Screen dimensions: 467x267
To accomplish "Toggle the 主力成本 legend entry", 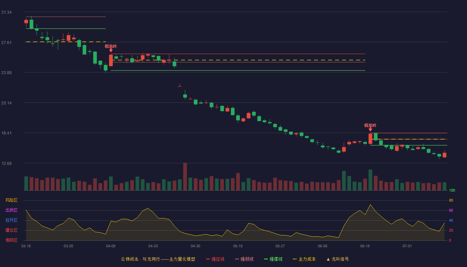I will pos(304,259).
